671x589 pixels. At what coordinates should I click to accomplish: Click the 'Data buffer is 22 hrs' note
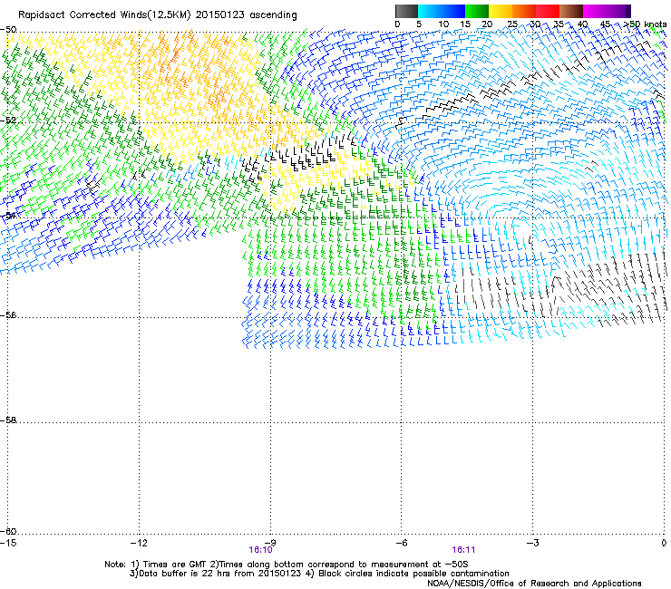[x=319, y=574]
